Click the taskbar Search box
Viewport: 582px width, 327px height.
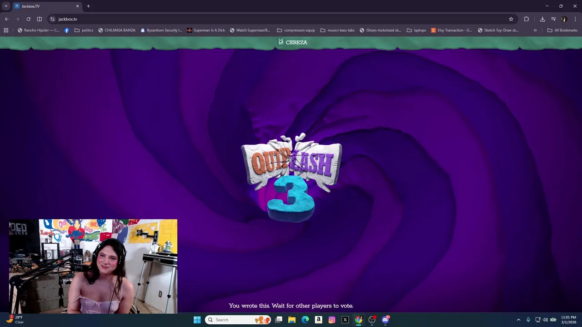[238, 320]
